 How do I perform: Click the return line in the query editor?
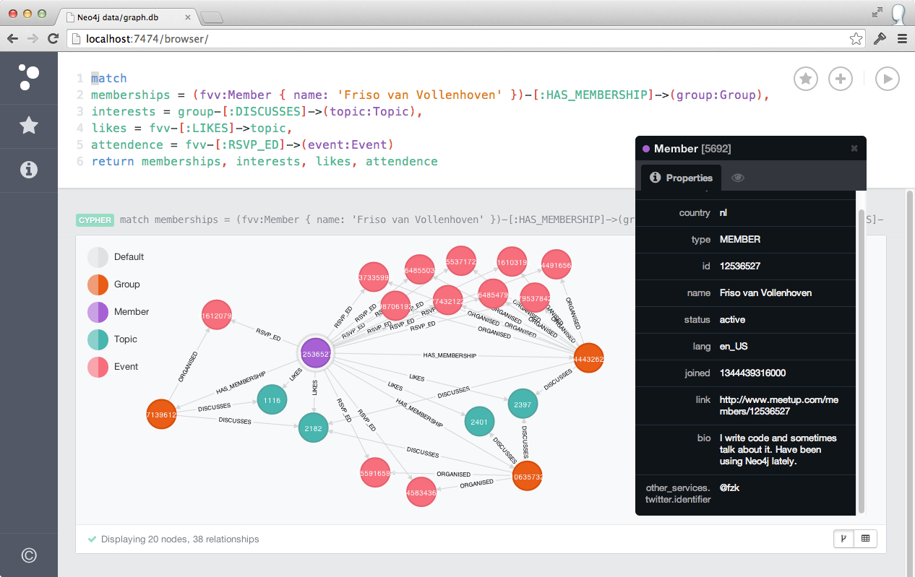[x=265, y=161]
